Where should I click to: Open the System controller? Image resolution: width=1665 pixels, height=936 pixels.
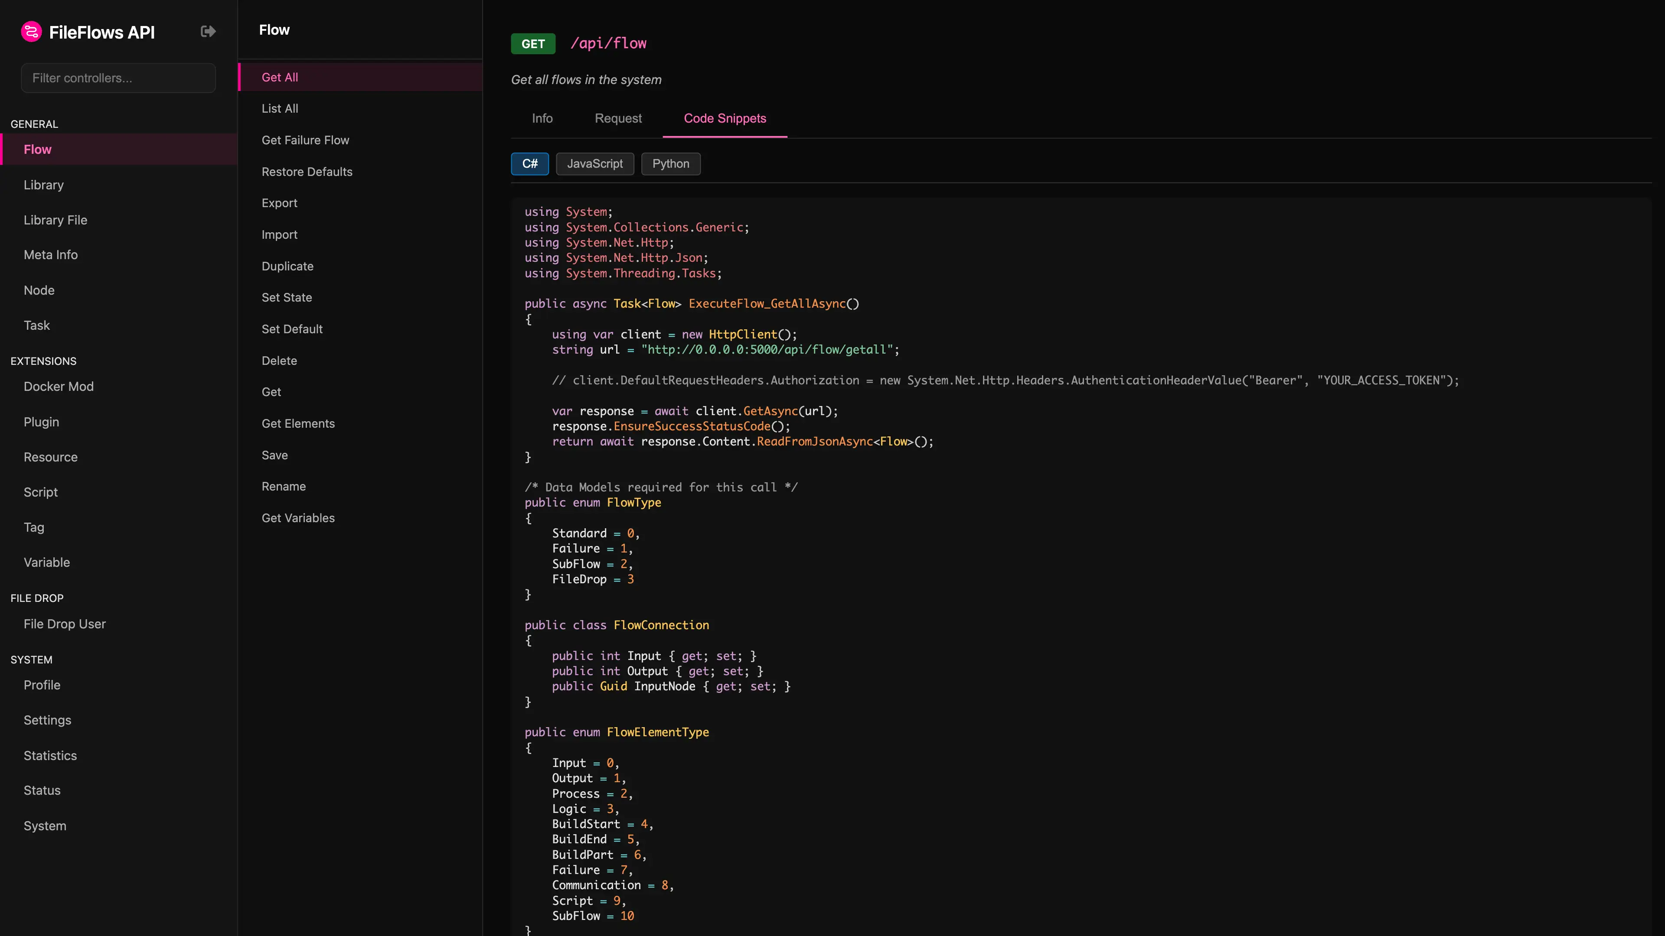point(119,825)
